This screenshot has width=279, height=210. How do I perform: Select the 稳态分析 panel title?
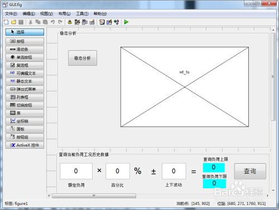coord(68,33)
